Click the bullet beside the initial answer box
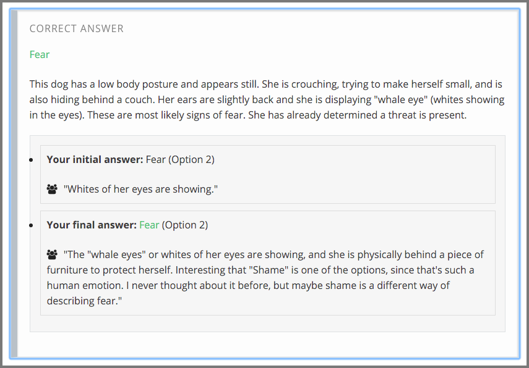529x368 pixels. 32,160
